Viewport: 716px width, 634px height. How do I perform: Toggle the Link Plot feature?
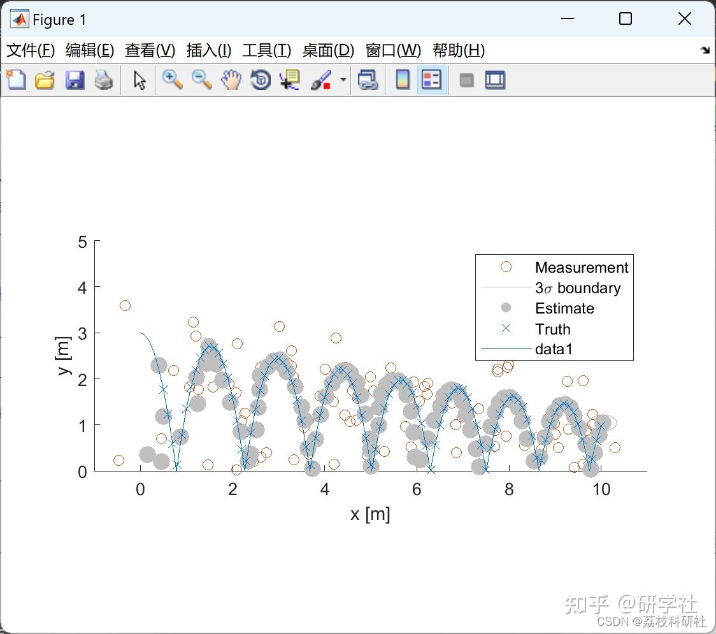tap(368, 80)
